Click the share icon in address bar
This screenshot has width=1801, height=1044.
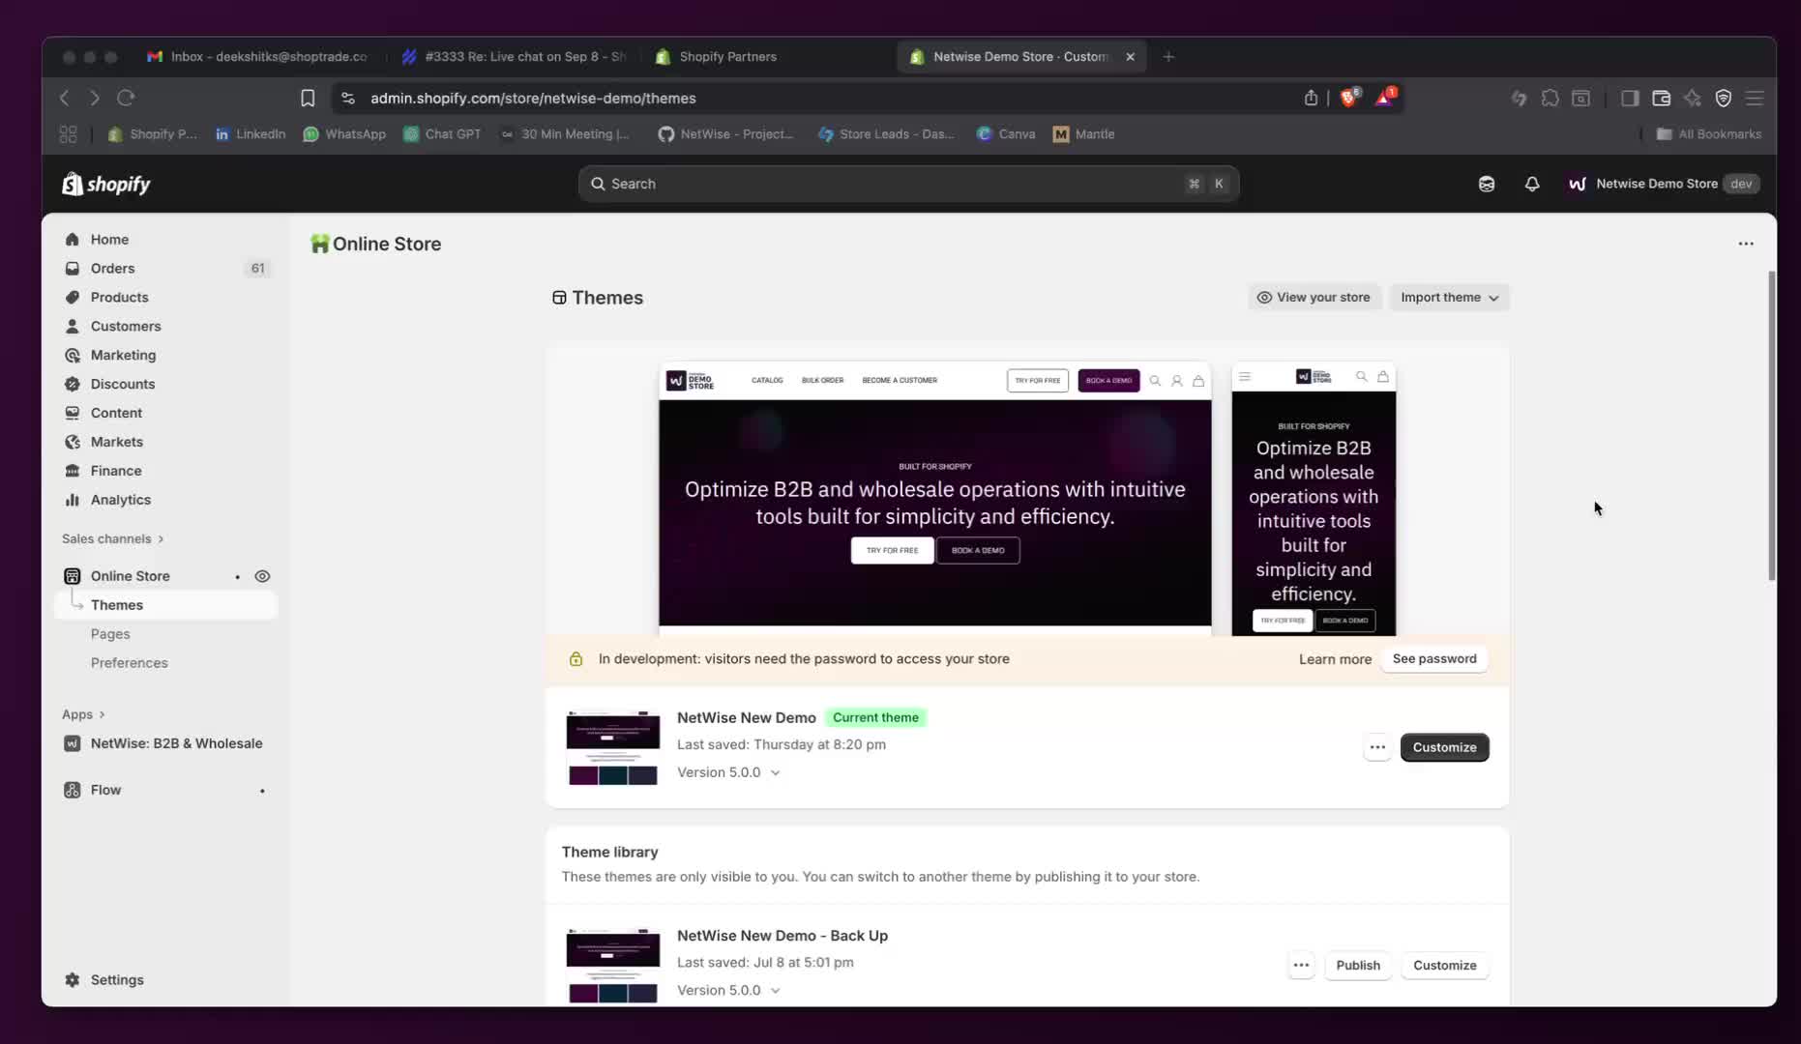pyautogui.click(x=1311, y=98)
